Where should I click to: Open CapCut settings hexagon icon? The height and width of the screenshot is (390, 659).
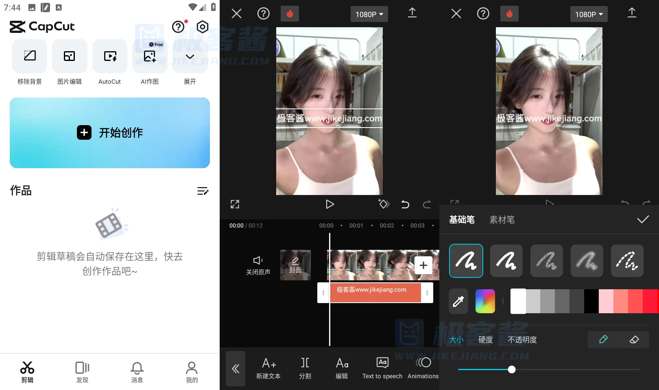click(x=203, y=27)
